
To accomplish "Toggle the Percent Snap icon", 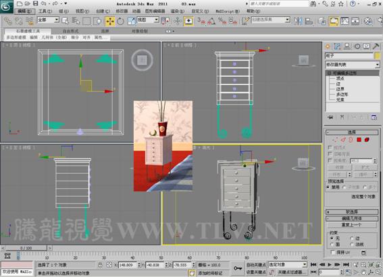I will point(222,21).
